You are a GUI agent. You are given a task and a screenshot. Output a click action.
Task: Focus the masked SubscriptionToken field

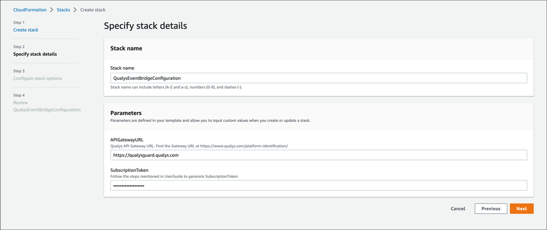coord(318,185)
